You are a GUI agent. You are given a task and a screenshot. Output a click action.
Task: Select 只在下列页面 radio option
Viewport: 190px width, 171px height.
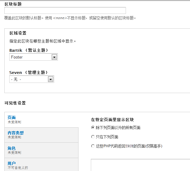pos(93,137)
